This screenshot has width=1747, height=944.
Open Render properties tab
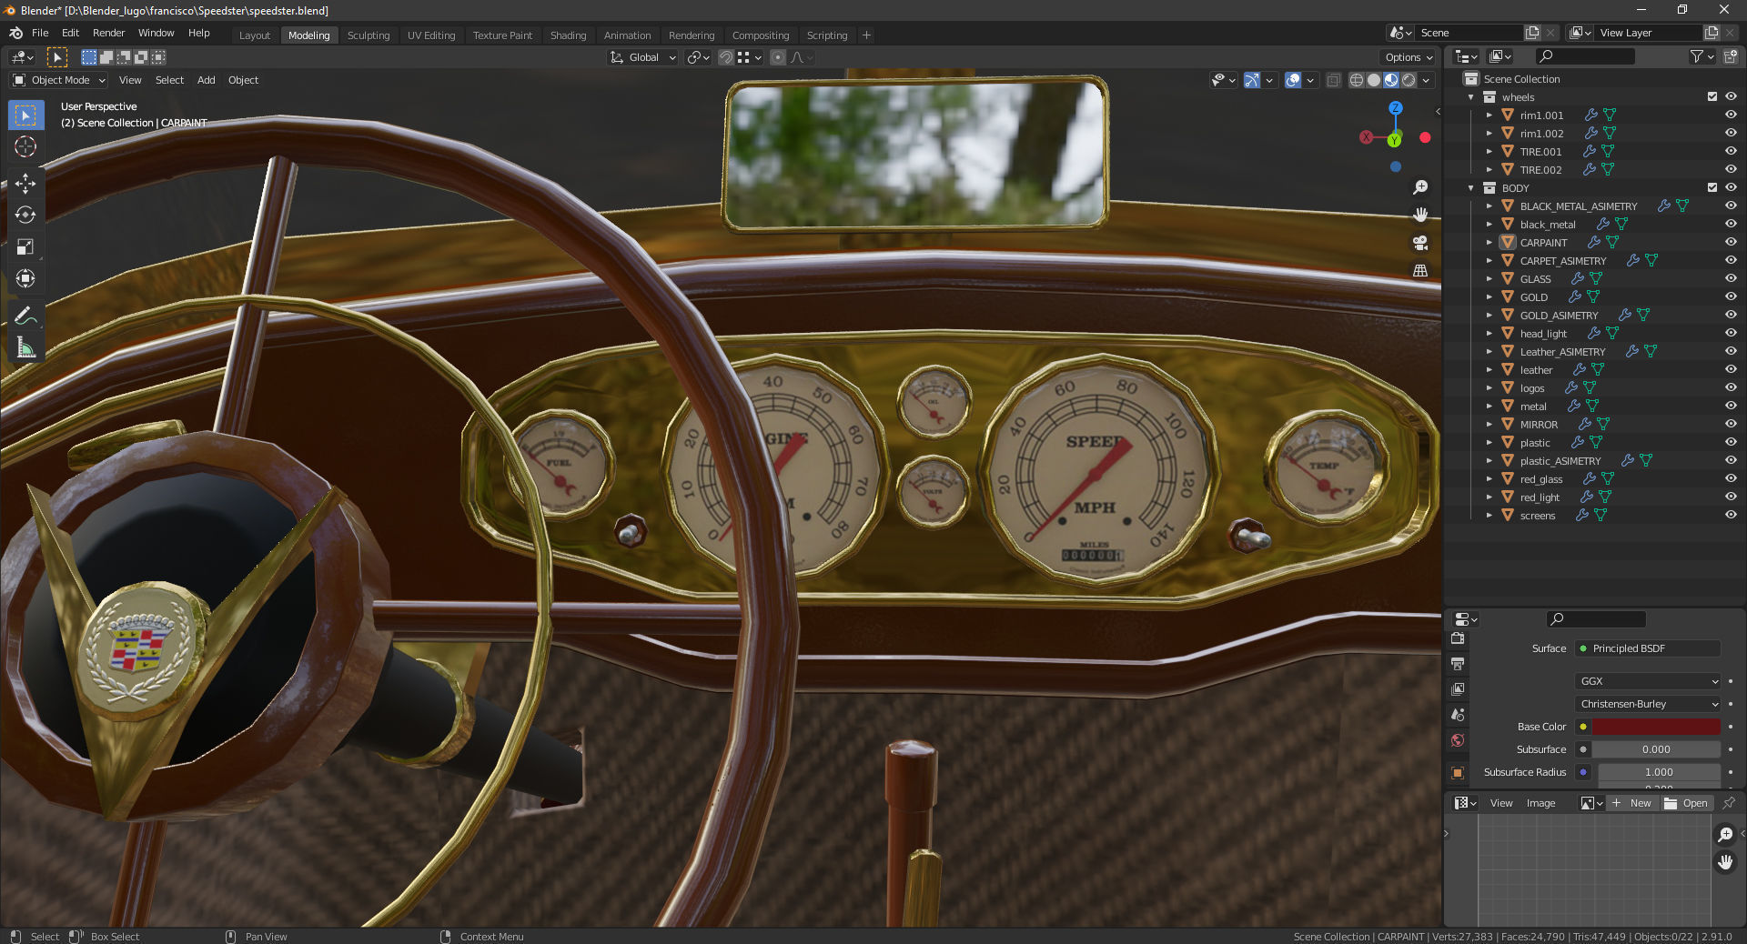[x=1458, y=638]
